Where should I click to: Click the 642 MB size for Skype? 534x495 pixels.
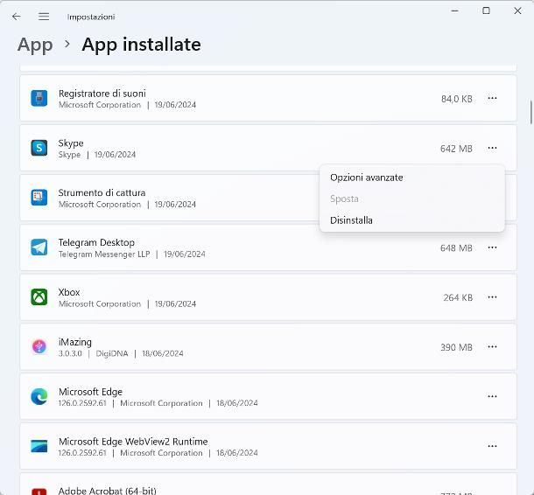tap(456, 149)
